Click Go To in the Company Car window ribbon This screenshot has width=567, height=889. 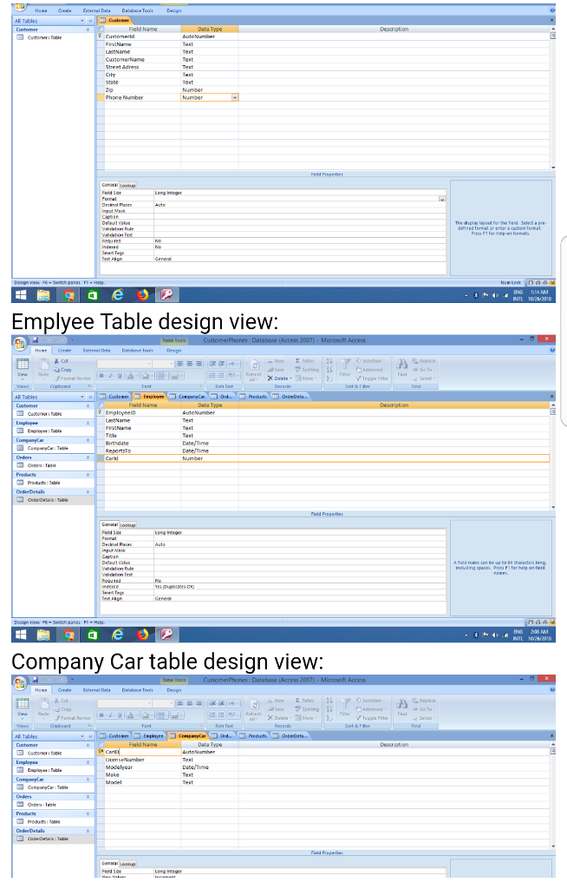(x=422, y=708)
